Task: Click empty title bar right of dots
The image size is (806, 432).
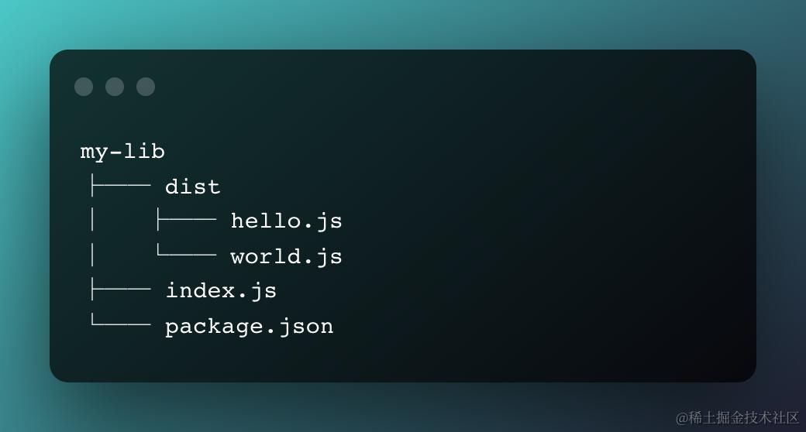Action: 449,87
